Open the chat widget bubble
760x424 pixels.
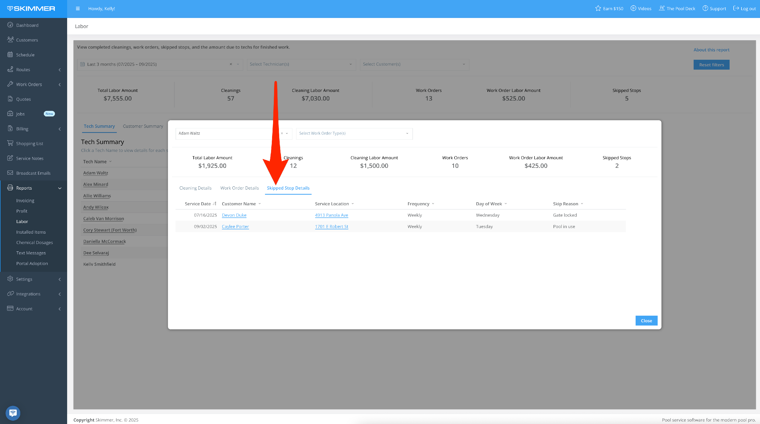[13, 413]
